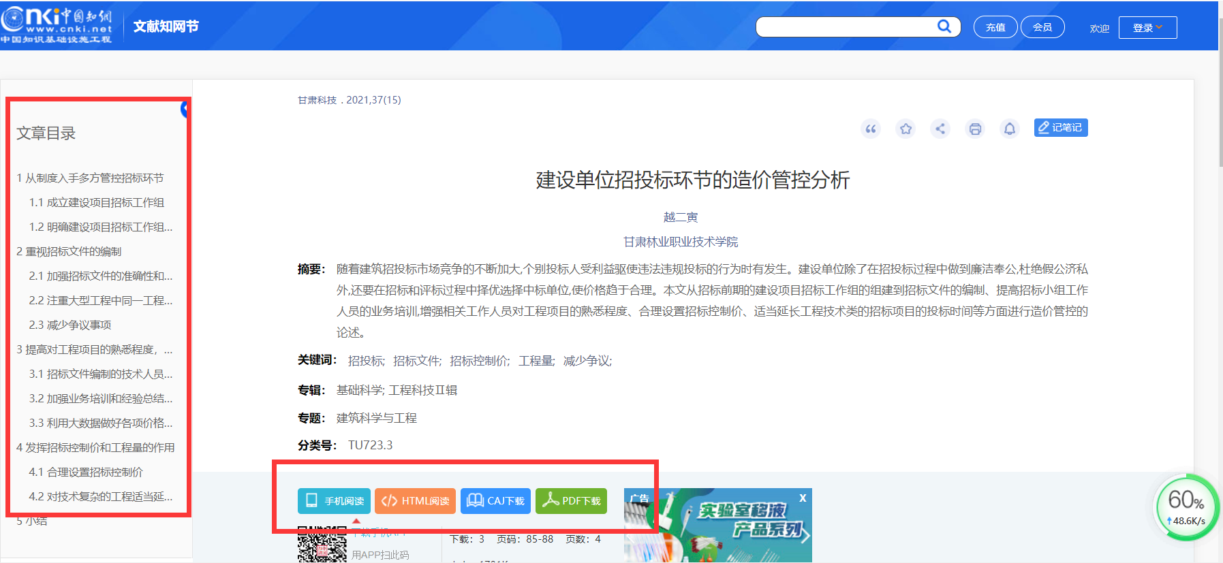The width and height of the screenshot is (1223, 563).
Task: Click author name 越二寅
Action: click(x=680, y=217)
